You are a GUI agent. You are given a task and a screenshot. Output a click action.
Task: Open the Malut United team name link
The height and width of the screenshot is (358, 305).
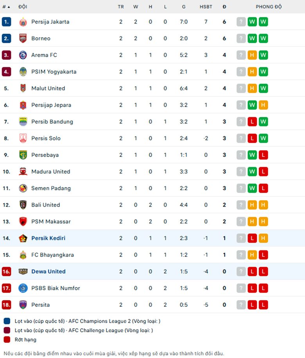coord(48,88)
